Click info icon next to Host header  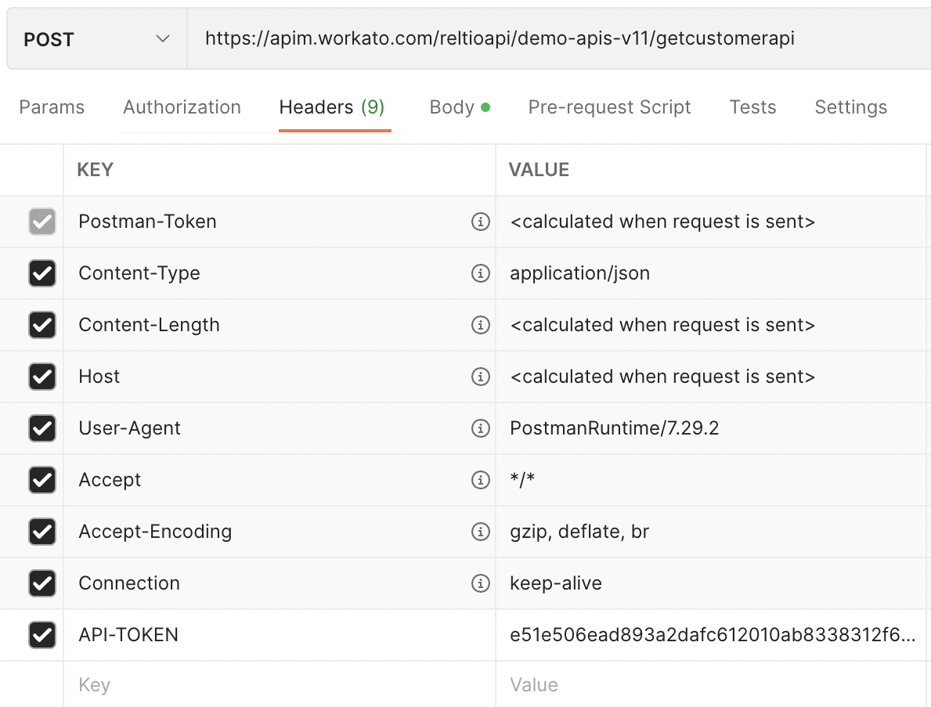pos(480,377)
